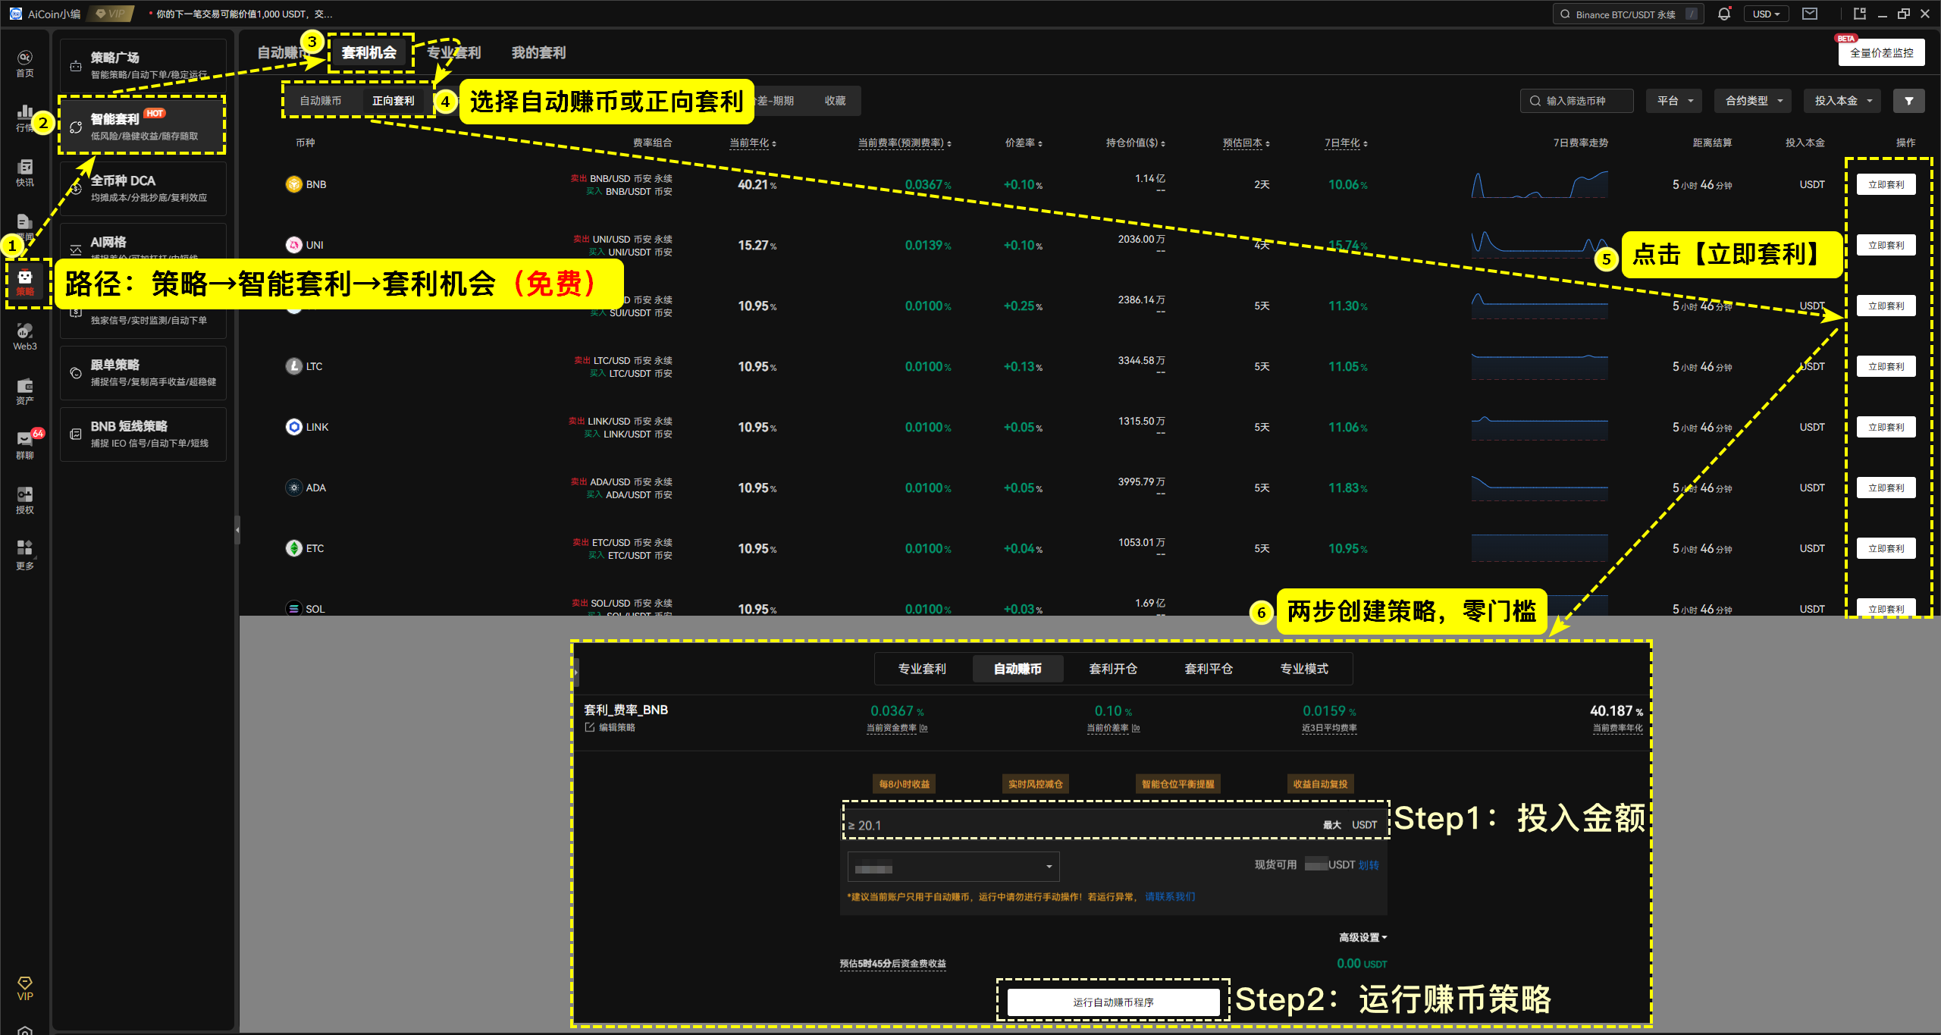
Task: Click 运行自动赚币程序 run button
Action: point(1113,1002)
